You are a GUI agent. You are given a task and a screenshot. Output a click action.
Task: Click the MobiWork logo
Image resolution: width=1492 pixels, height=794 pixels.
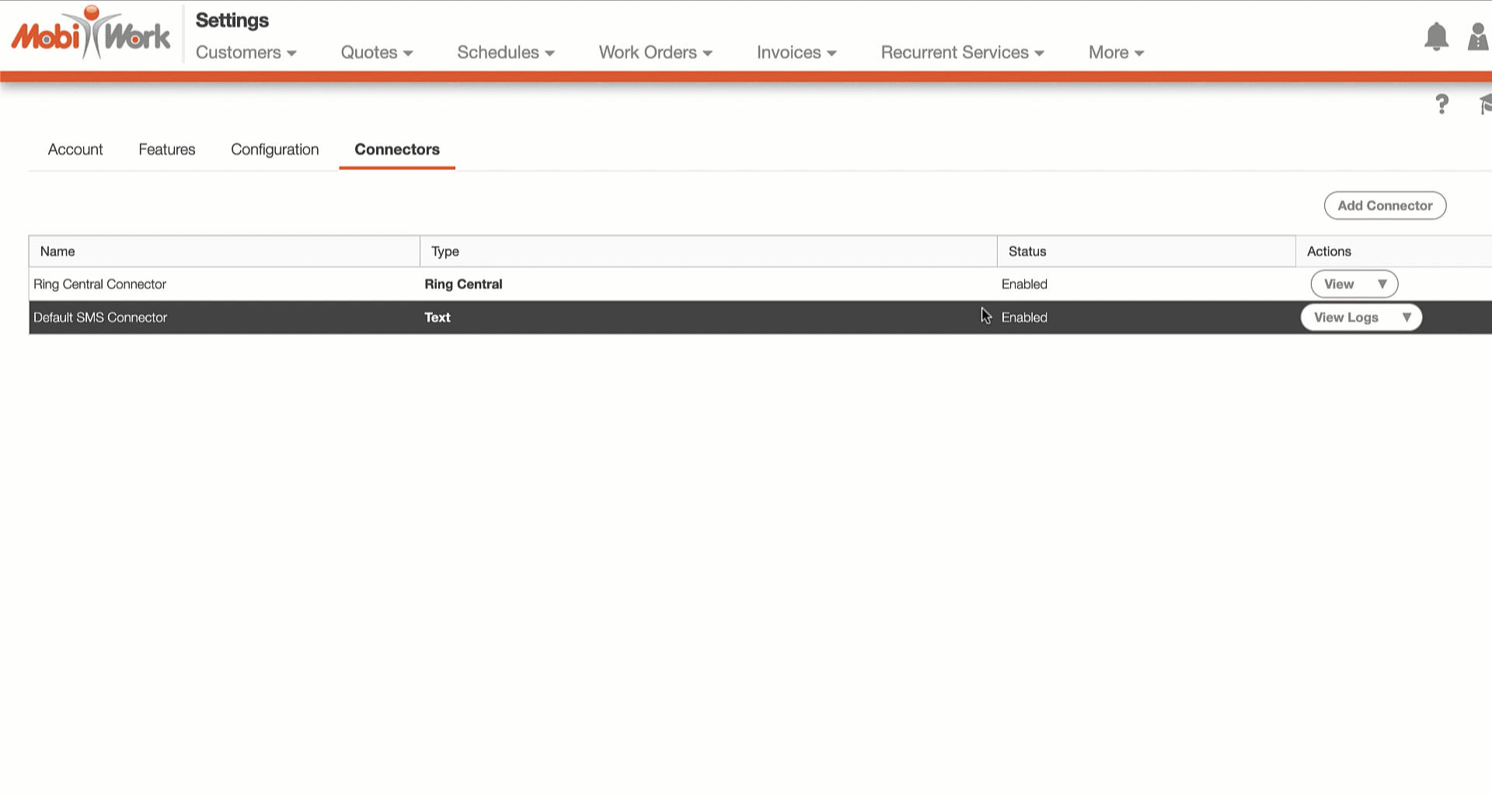90,34
